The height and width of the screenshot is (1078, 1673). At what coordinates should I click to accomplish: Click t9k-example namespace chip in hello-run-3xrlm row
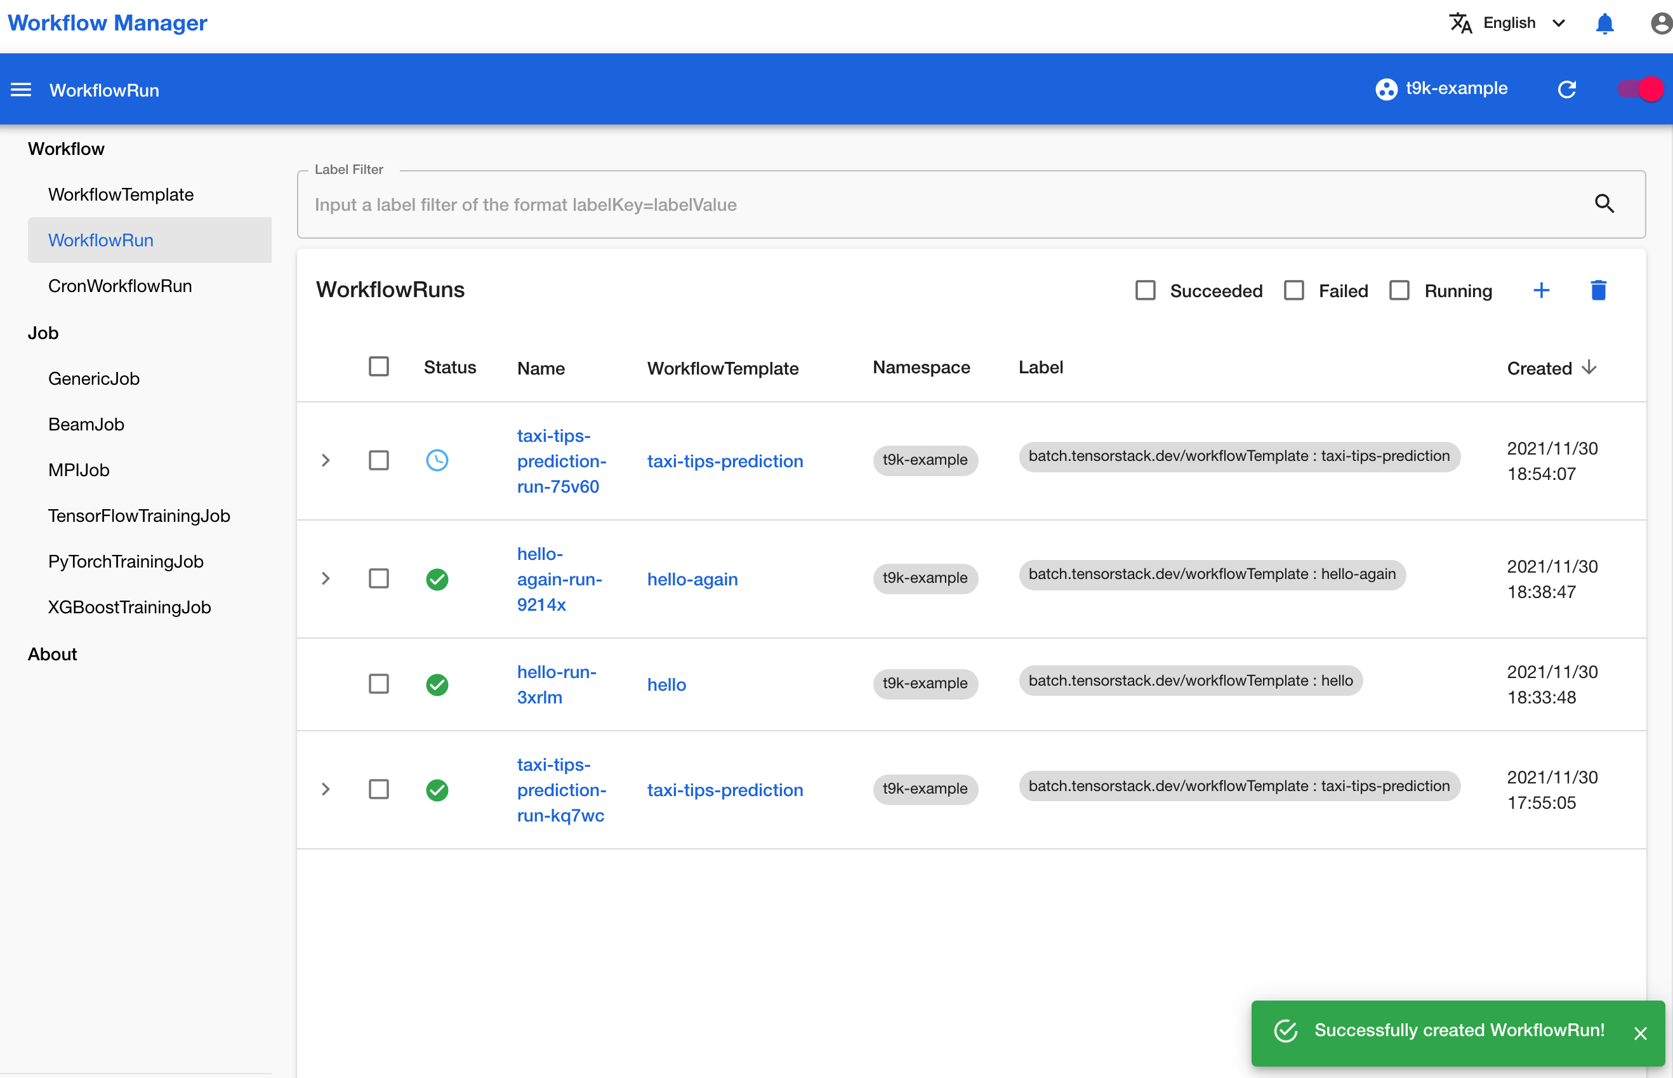(925, 683)
